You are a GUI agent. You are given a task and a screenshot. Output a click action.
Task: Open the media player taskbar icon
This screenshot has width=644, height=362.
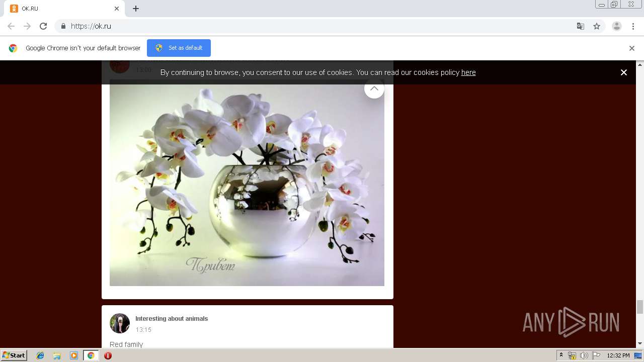coord(74,355)
